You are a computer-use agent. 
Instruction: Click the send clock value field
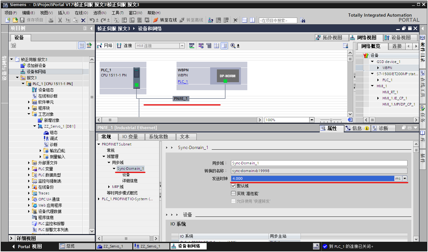click(313, 178)
